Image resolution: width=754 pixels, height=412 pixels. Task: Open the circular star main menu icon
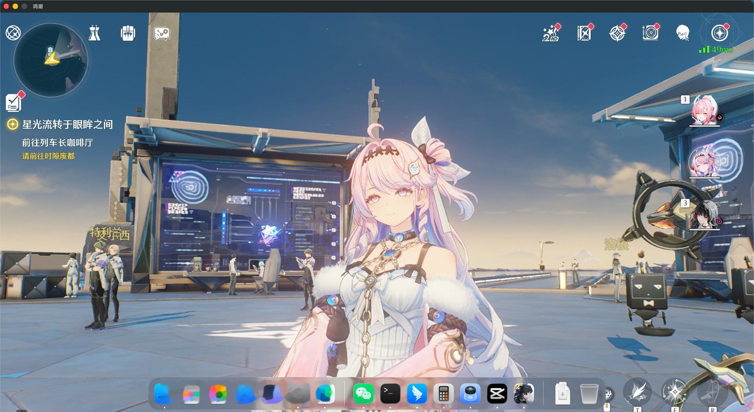click(x=720, y=33)
